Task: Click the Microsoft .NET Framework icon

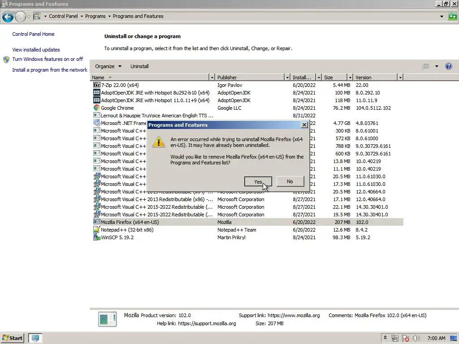Action: coord(97,123)
